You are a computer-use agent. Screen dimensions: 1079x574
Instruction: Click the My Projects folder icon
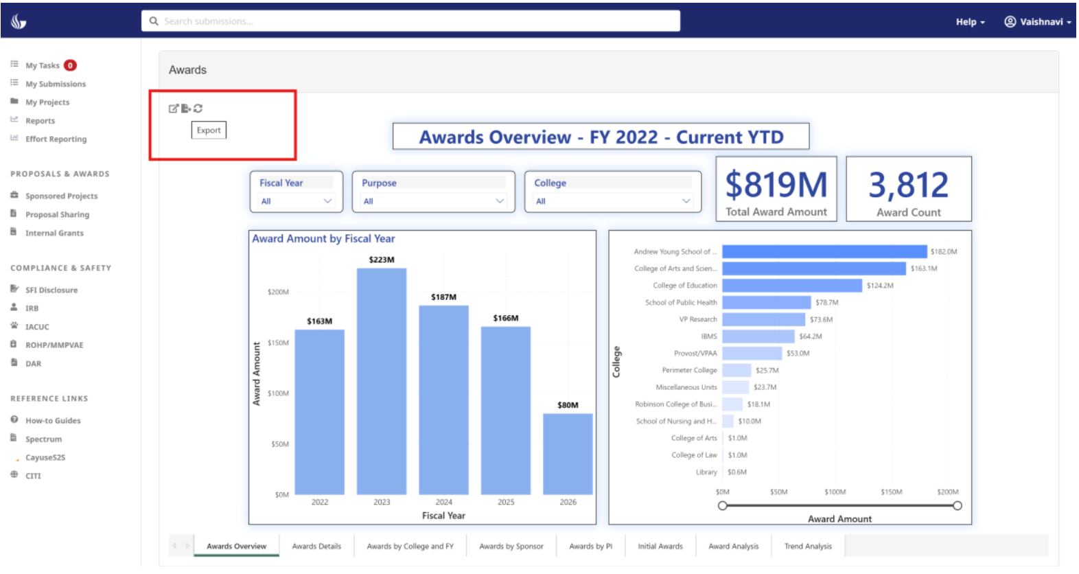click(14, 102)
